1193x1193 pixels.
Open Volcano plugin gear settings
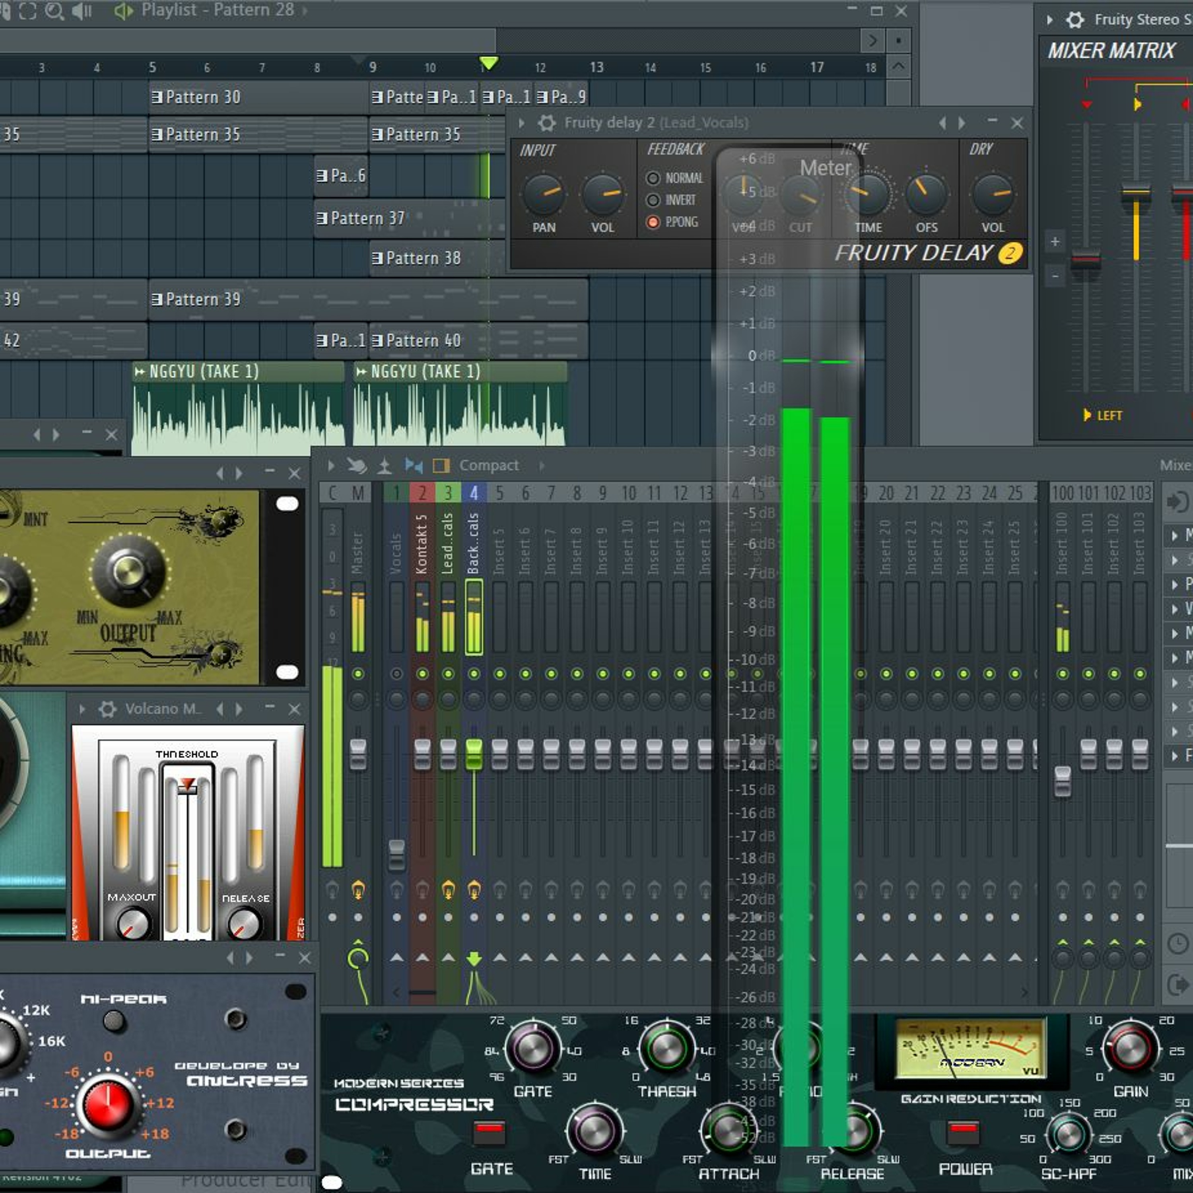[x=107, y=709]
